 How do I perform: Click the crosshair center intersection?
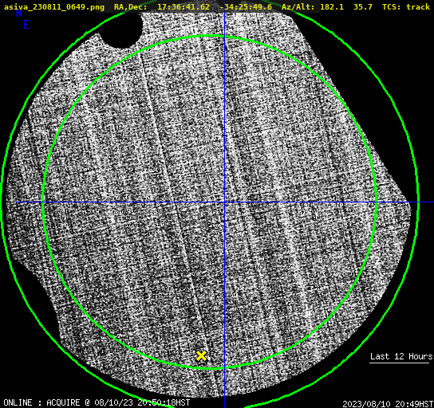pyautogui.click(x=224, y=202)
